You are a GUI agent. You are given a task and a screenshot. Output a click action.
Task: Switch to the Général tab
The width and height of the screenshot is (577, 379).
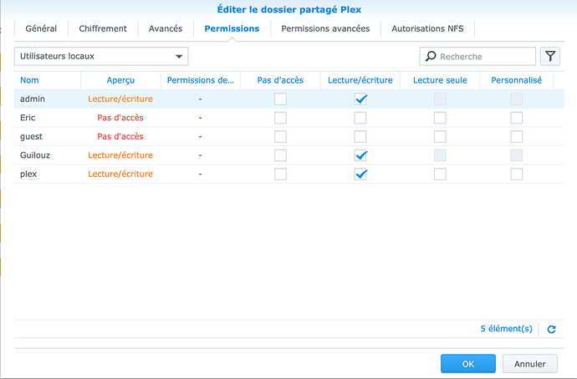coord(41,28)
